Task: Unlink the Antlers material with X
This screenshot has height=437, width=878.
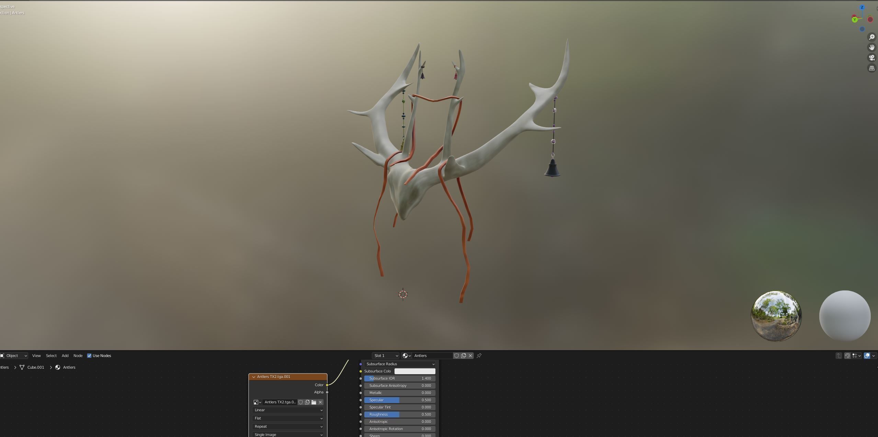Action: coord(470,356)
